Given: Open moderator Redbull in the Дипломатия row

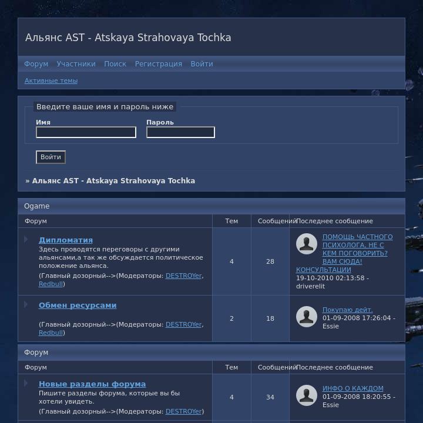Looking at the screenshot, I should click(x=51, y=284).
